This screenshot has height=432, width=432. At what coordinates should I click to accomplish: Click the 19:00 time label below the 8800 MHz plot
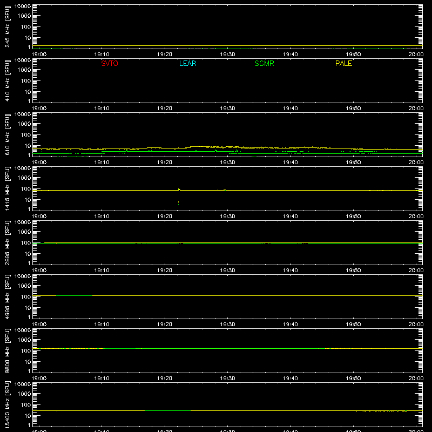tap(39, 379)
